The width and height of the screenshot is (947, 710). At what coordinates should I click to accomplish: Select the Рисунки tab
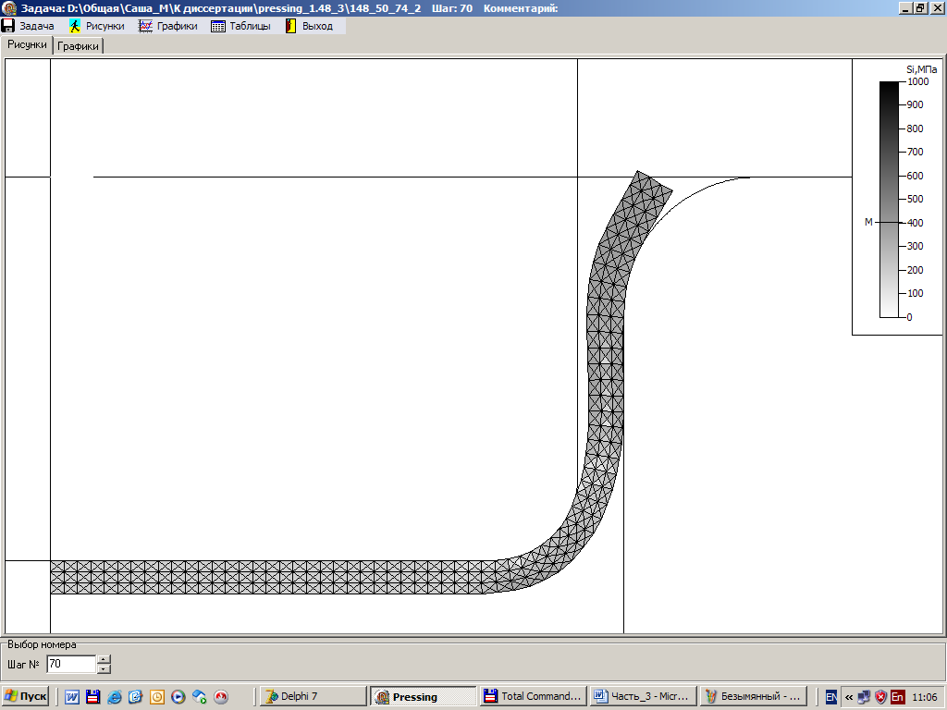[x=27, y=44]
